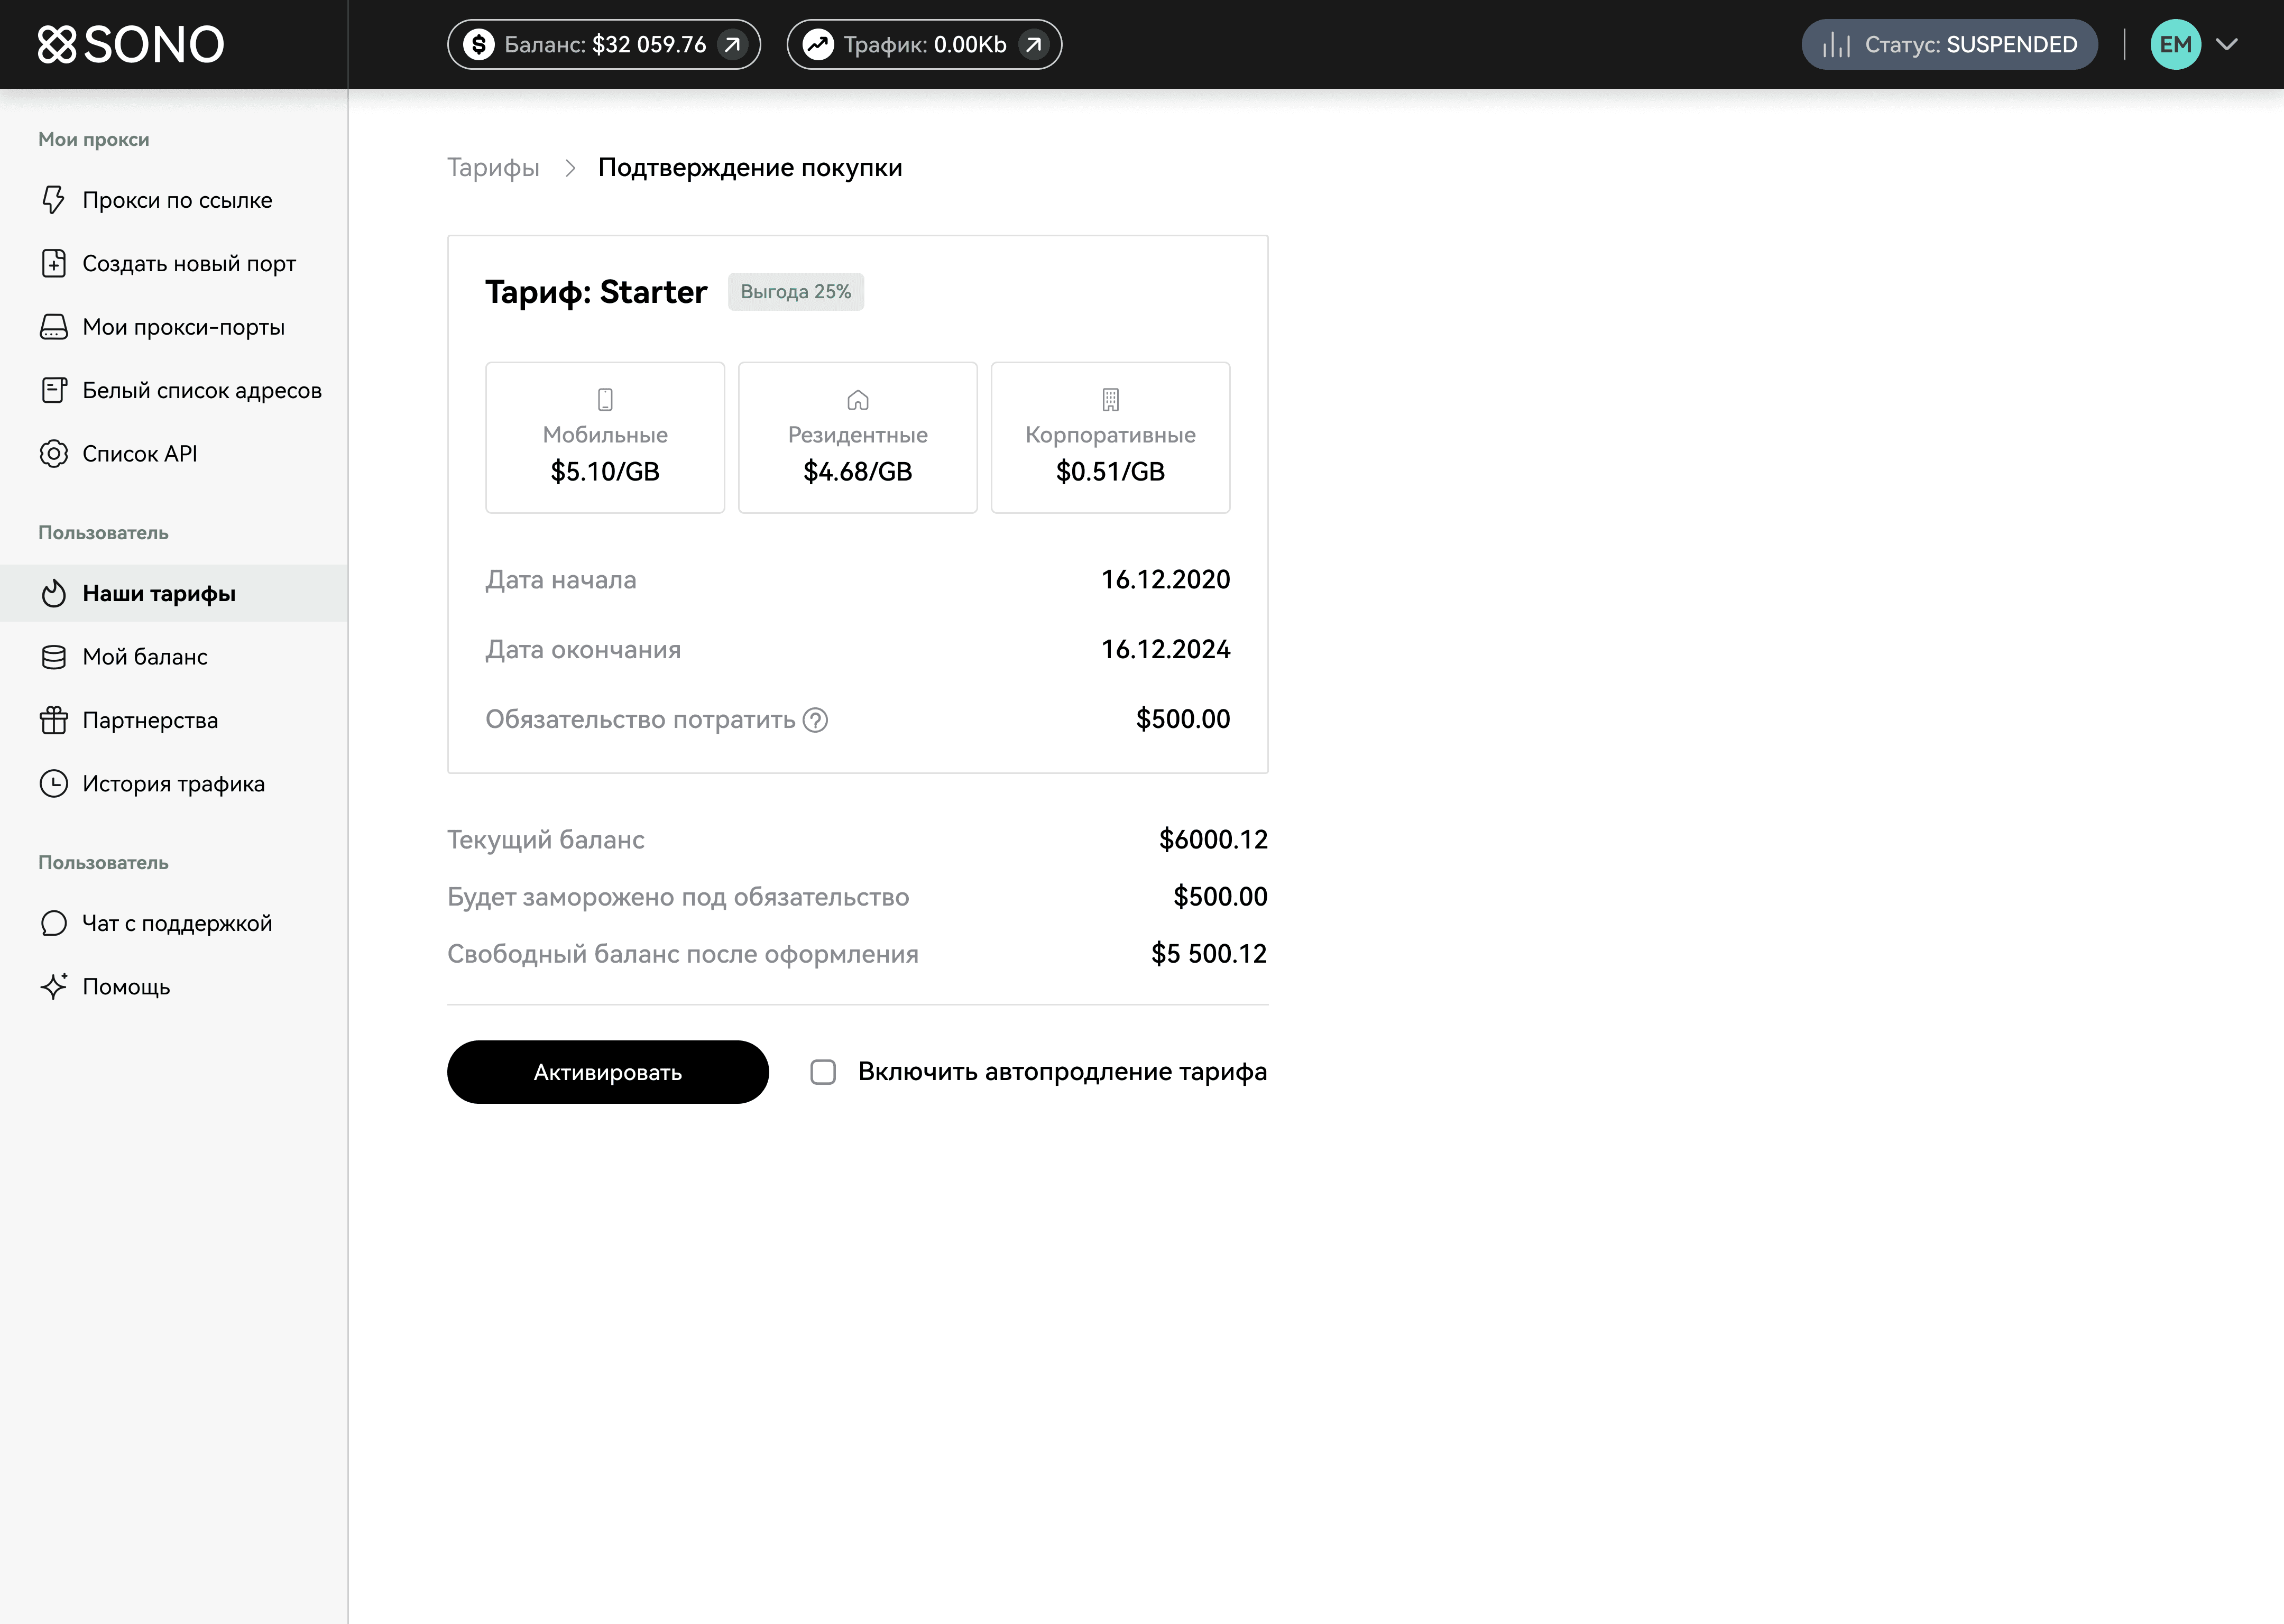Go back to the Тарифы breadcrumb link
Screen dimensions: 2284x1624
[493, 167]
